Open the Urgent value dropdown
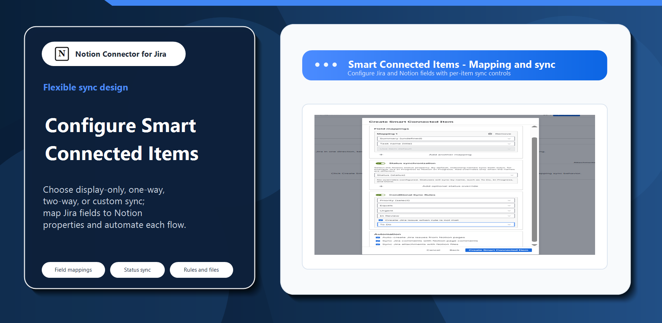This screenshot has width=662, height=323. [446, 211]
